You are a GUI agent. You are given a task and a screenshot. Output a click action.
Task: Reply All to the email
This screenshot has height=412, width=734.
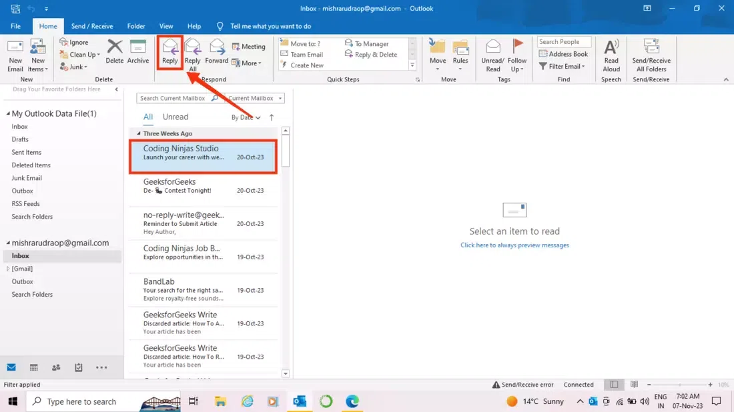pos(192,55)
